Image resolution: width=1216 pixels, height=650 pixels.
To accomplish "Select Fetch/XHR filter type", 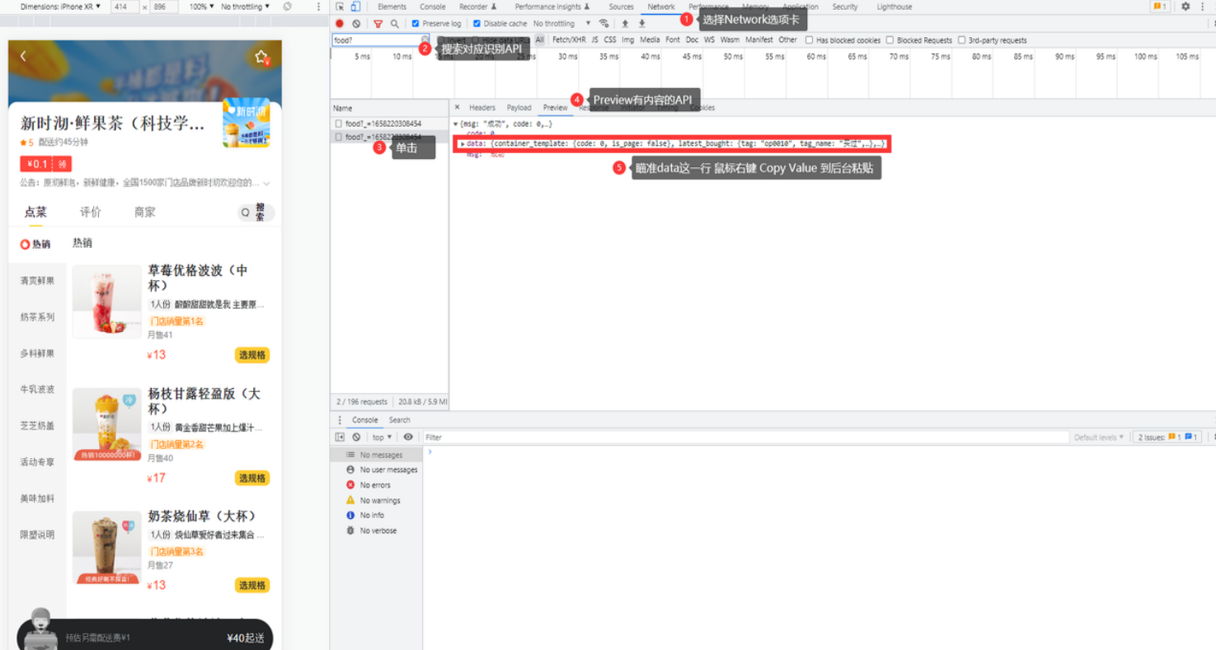I will 569,40.
